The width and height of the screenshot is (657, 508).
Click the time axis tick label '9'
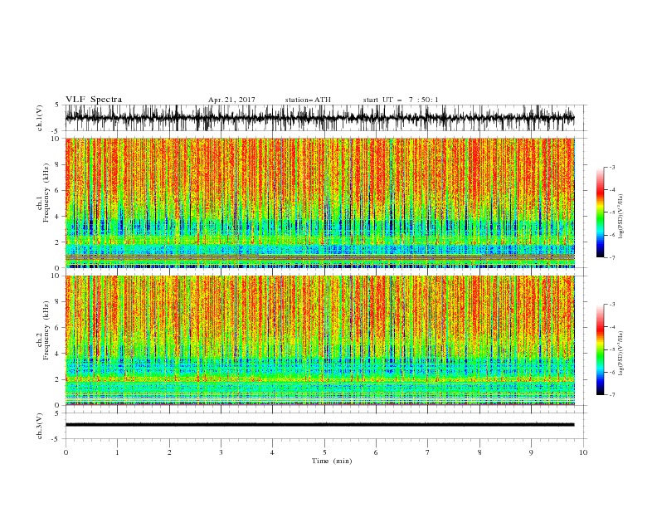[x=531, y=452]
